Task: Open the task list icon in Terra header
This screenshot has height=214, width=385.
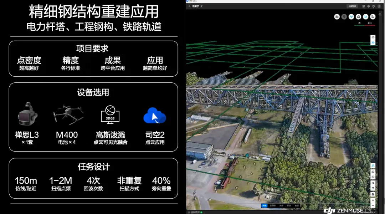Action: click(x=364, y=6)
